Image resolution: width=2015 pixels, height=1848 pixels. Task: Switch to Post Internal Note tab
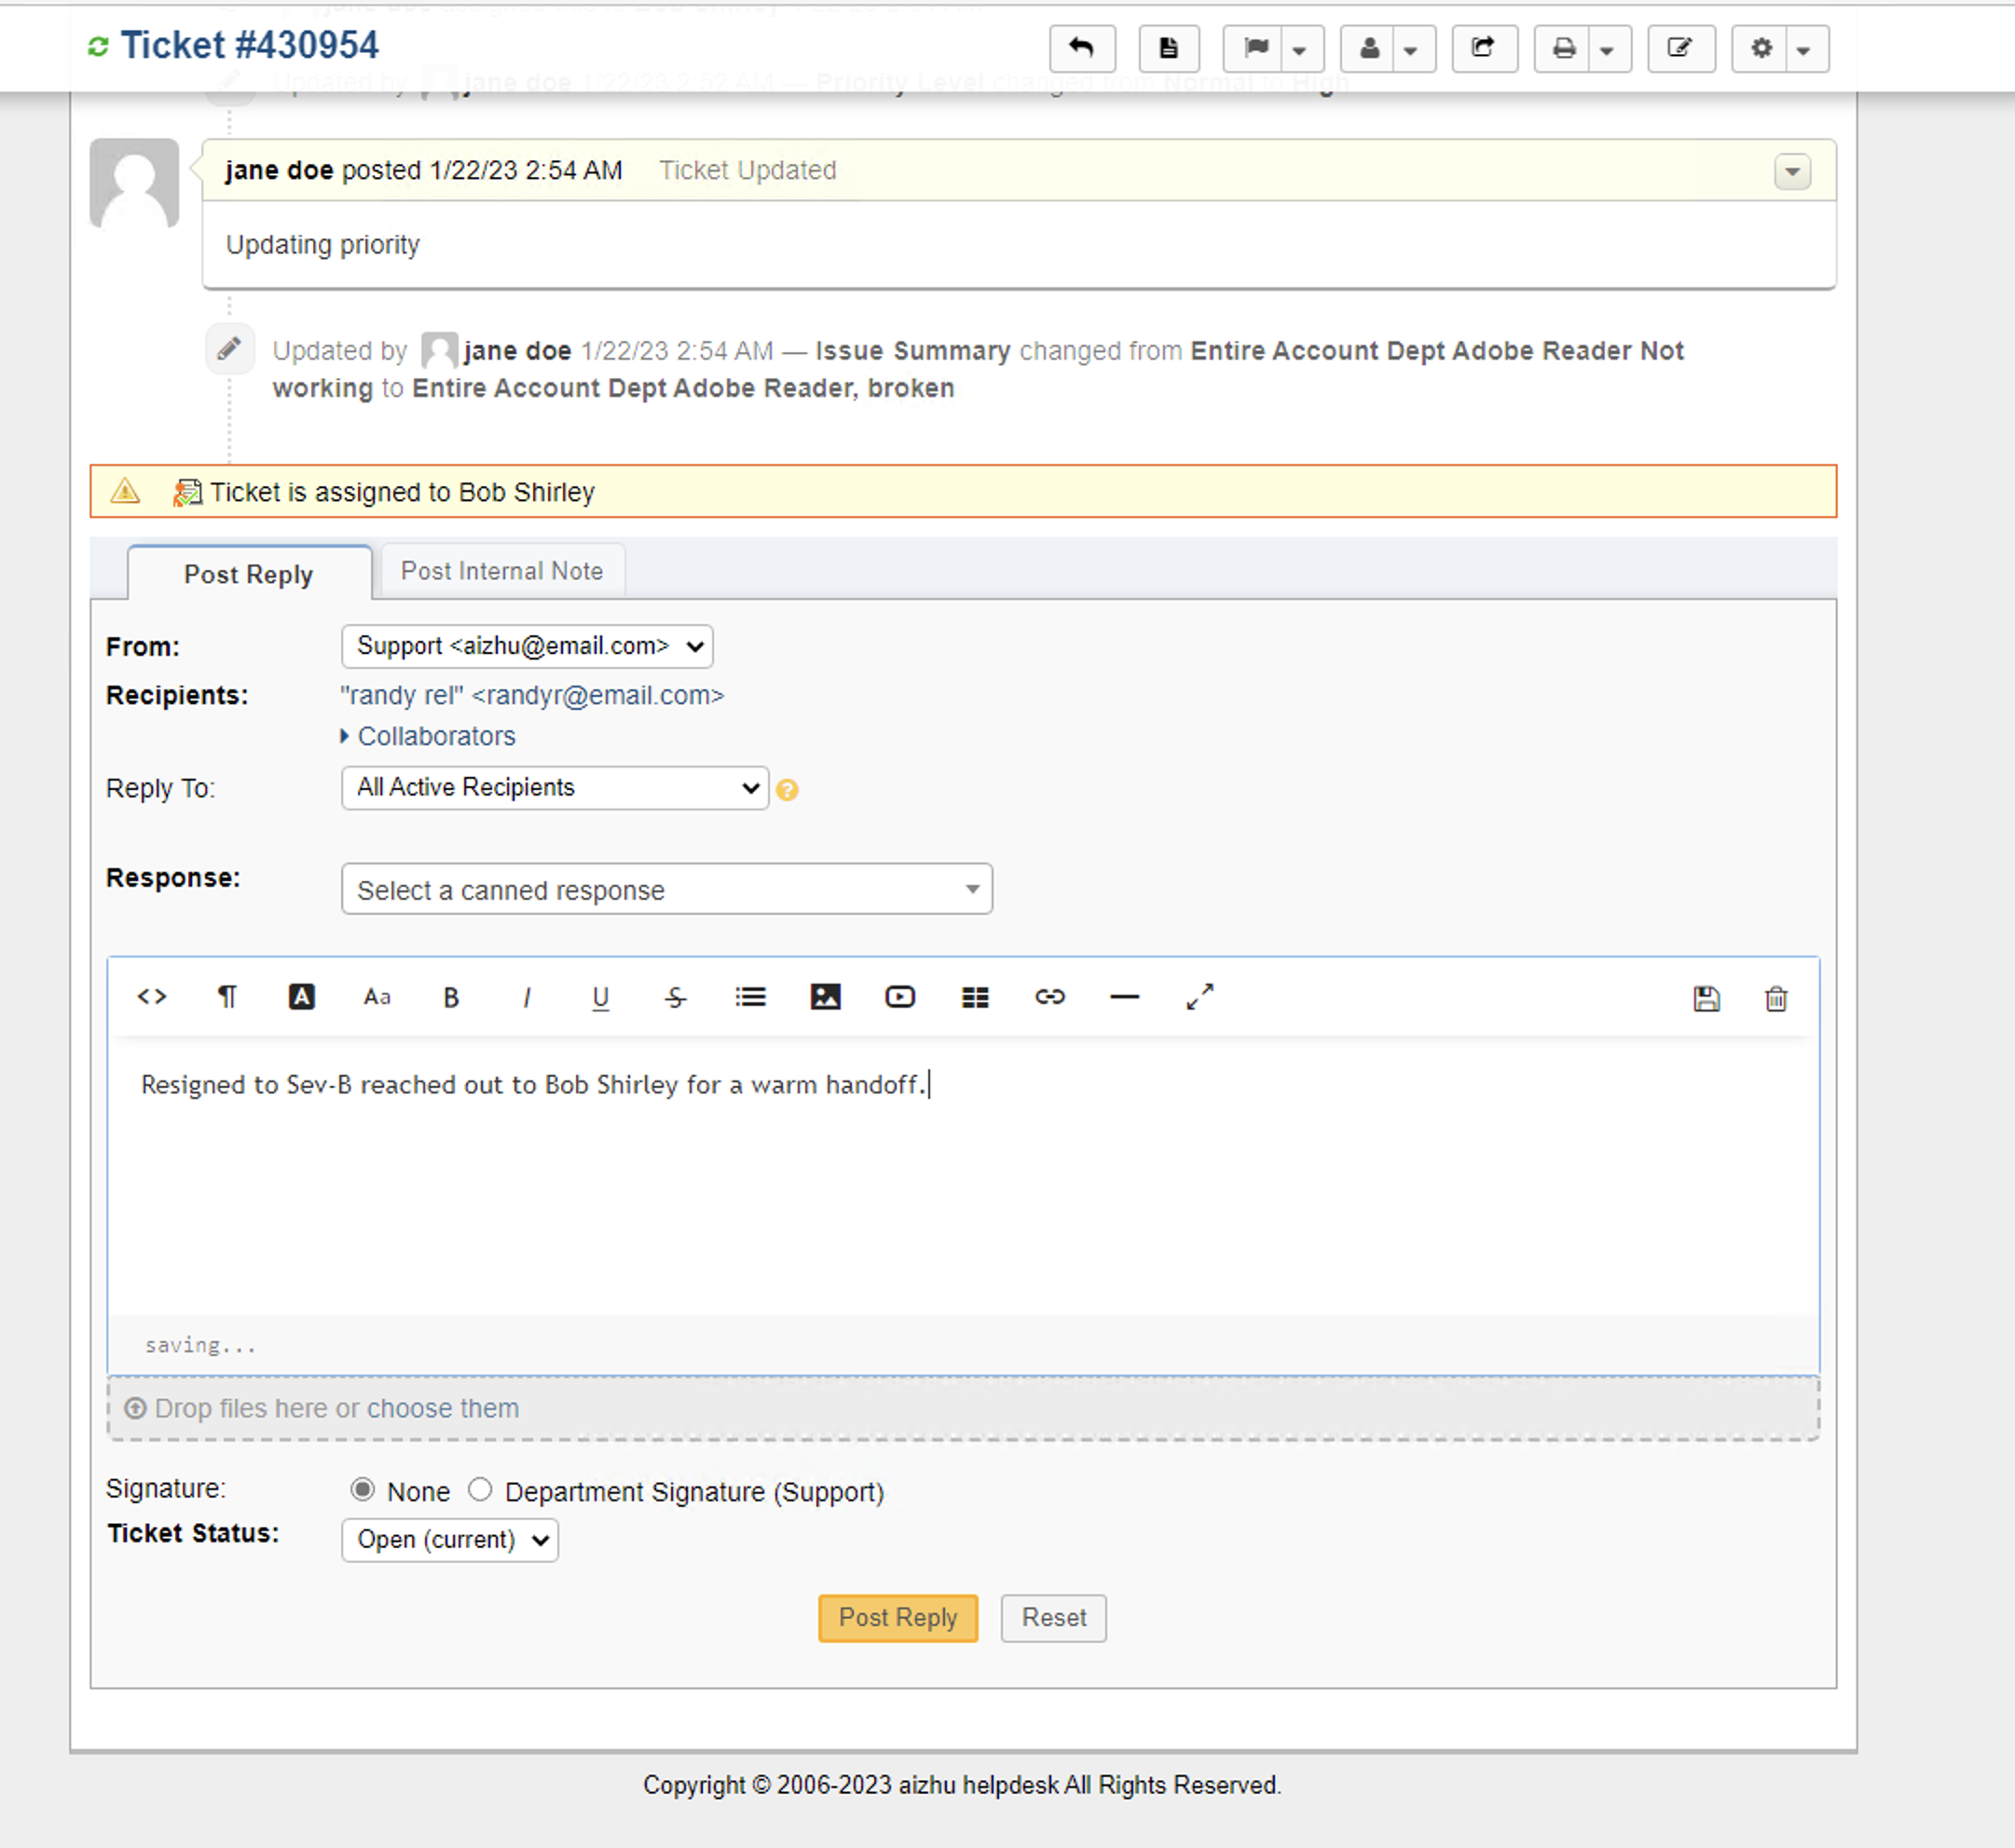coord(502,571)
